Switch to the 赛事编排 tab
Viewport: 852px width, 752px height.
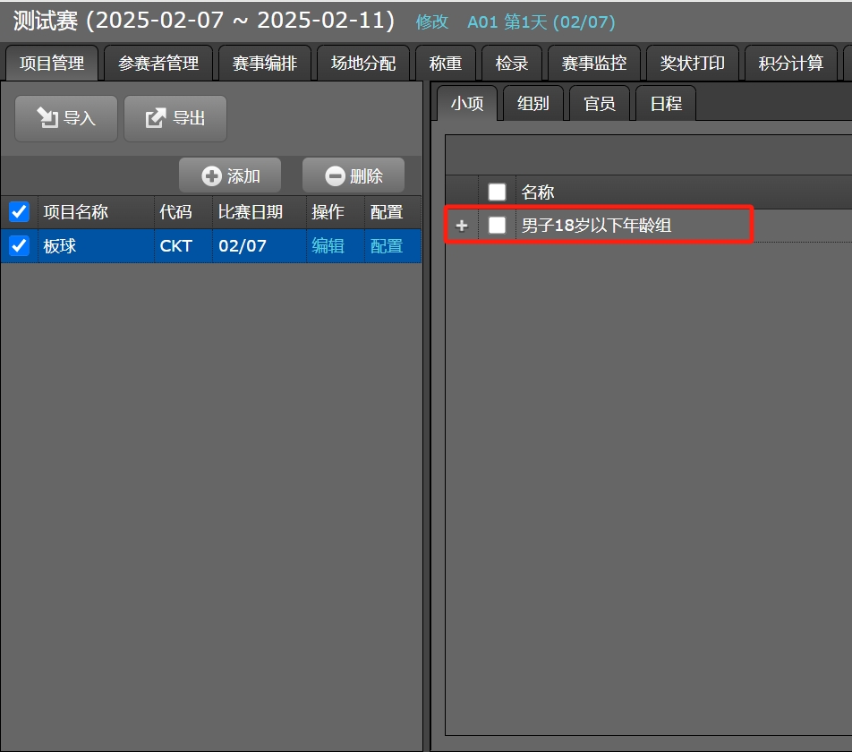264,64
